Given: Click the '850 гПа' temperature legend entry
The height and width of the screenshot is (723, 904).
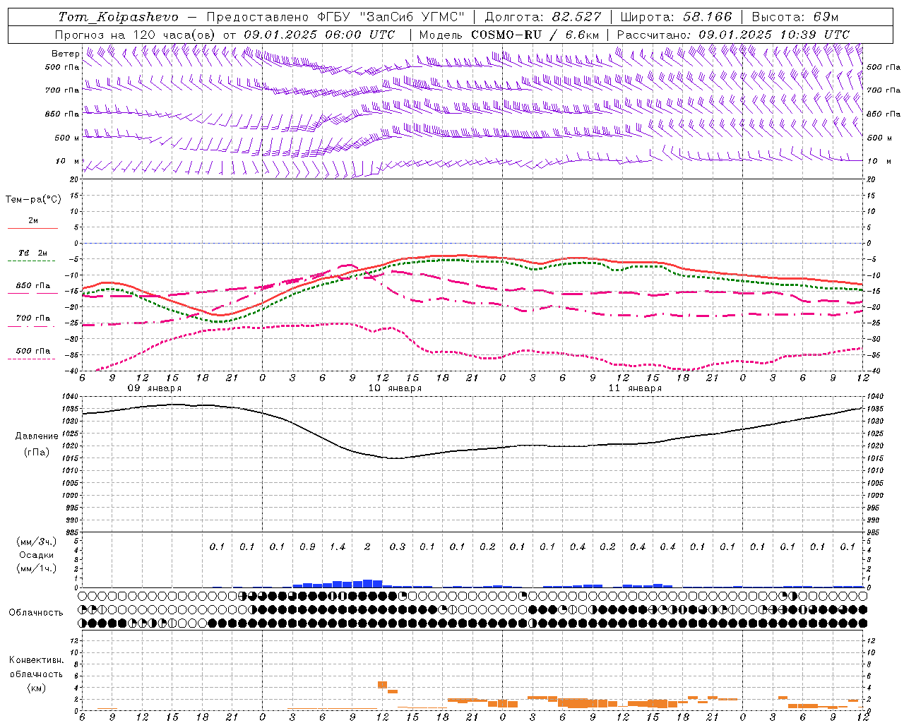Looking at the screenshot, I should [x=32, y=286].
